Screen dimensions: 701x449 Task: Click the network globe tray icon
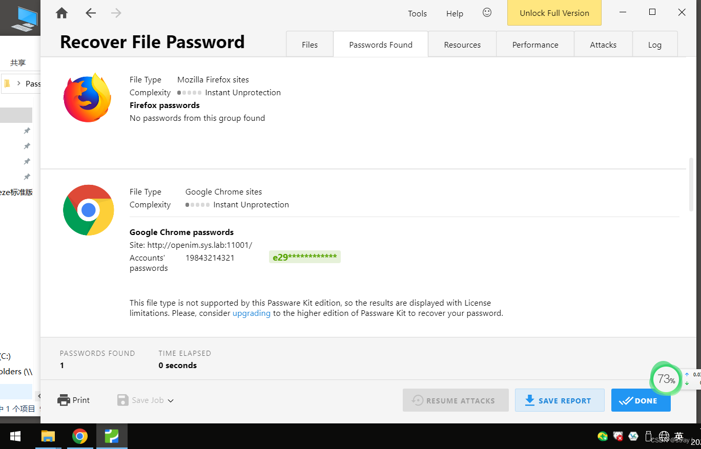[664, 436]
